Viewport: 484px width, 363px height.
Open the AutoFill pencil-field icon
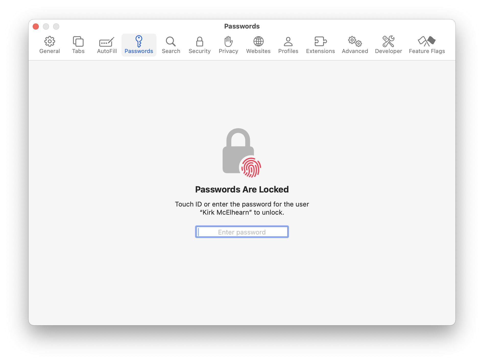point(107,42)
